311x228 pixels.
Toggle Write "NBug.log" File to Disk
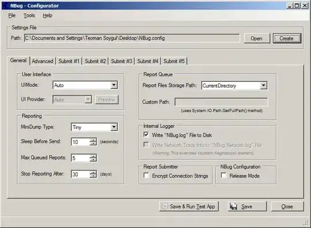(x=146, y=135)
